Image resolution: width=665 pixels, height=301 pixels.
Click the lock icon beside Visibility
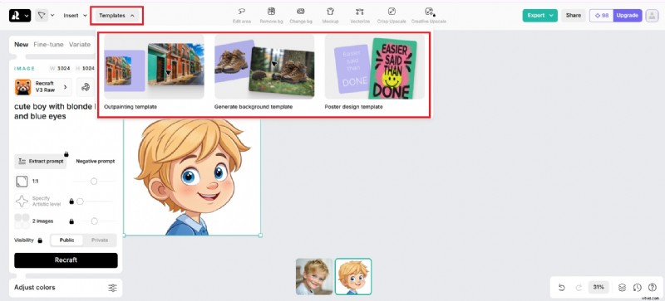40,240
